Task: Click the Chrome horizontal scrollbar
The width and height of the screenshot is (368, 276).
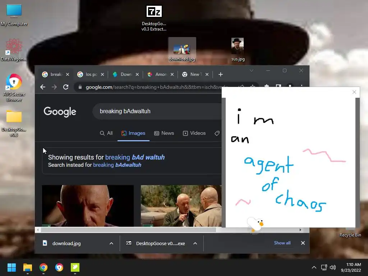Action: click(128, 230)
